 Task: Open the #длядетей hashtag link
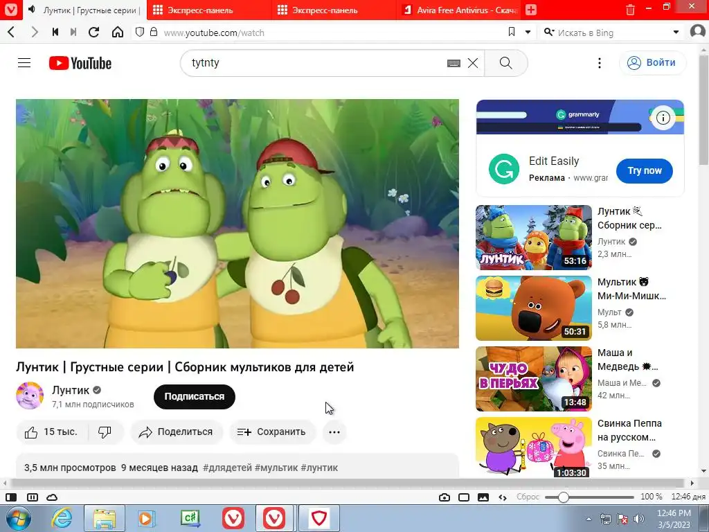(227, 468)
